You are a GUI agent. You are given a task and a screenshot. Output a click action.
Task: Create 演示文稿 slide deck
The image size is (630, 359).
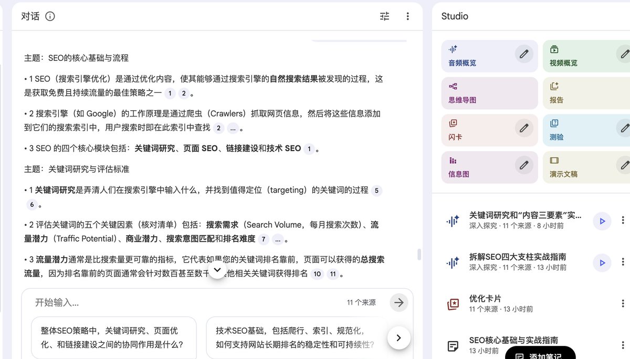click(586, 167)
